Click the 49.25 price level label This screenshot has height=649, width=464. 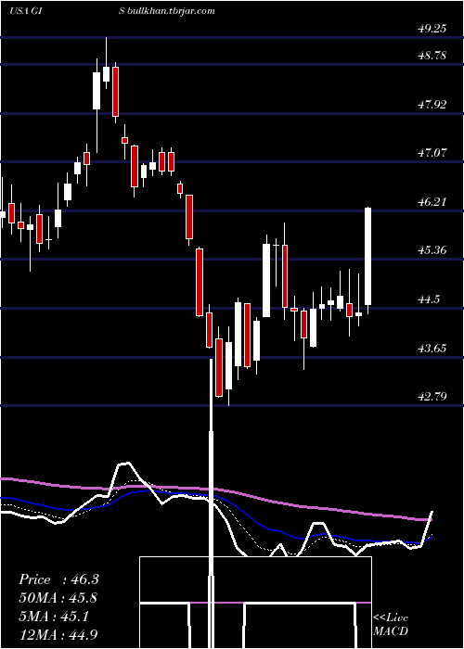pos(432,29)
